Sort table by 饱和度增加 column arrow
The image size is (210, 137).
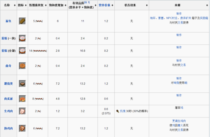(66, 5)
